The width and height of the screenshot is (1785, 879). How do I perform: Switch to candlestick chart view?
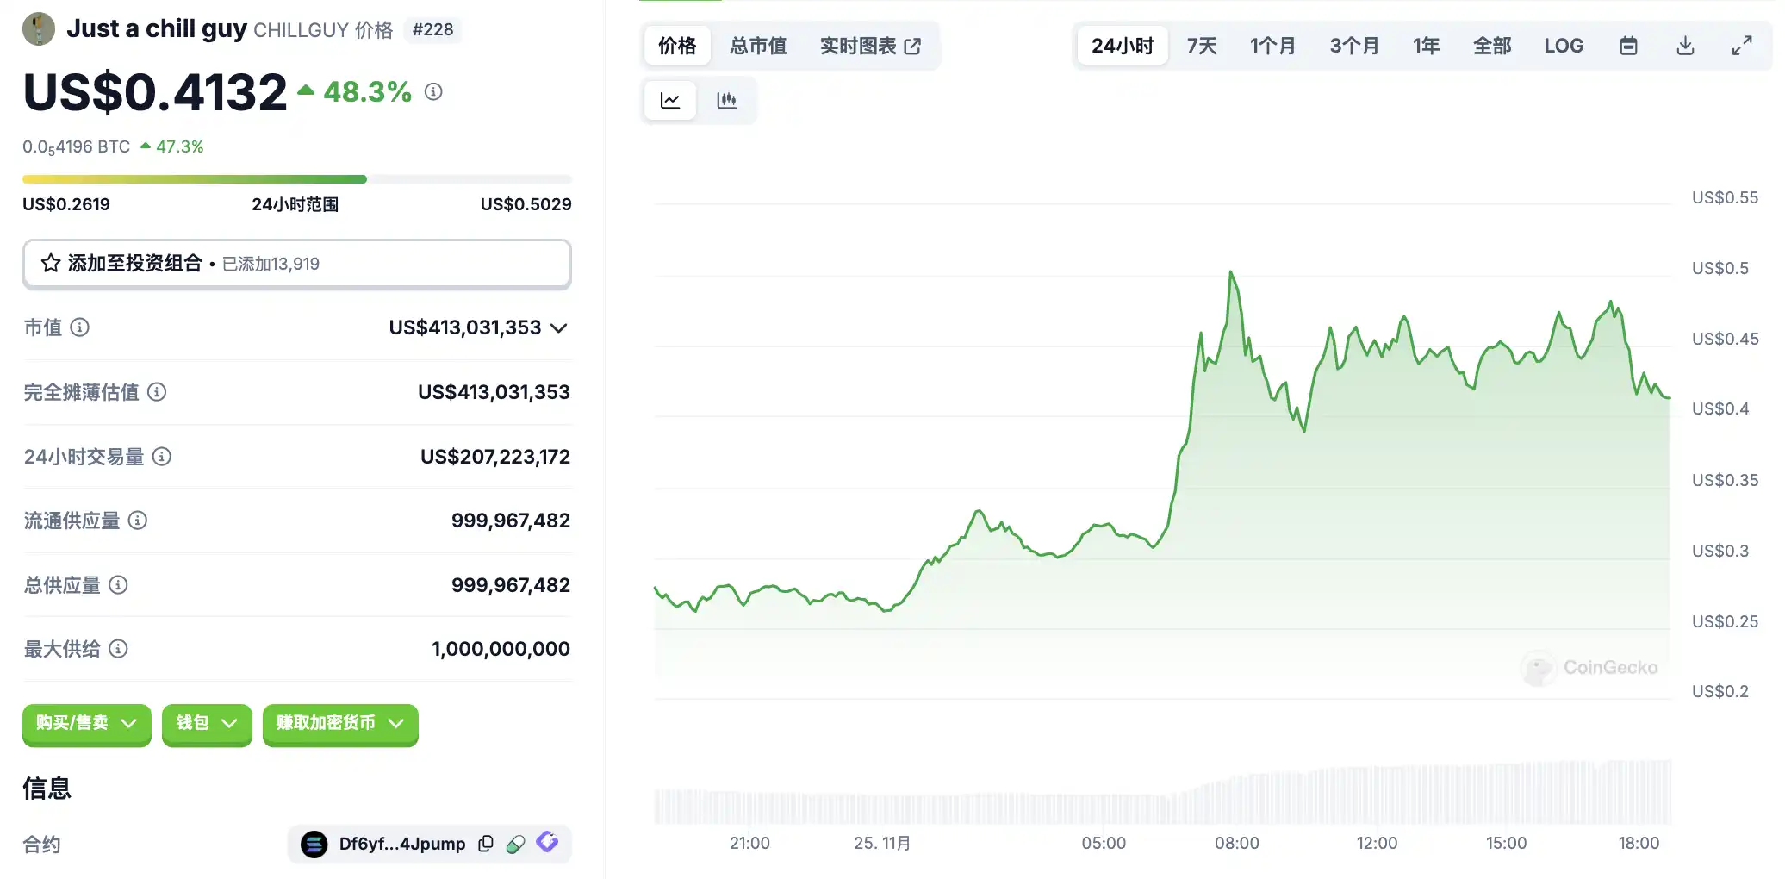coord(727,101)
